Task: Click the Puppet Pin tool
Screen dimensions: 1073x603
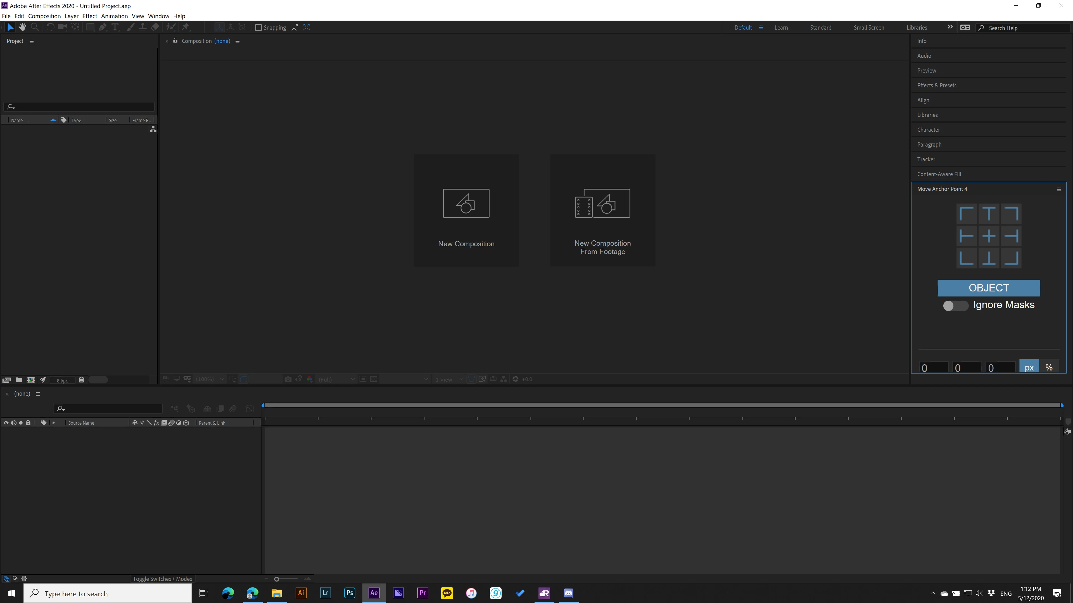Action: tap(186, 27)
